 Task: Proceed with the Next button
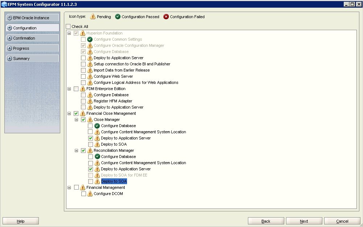(304, 221)
